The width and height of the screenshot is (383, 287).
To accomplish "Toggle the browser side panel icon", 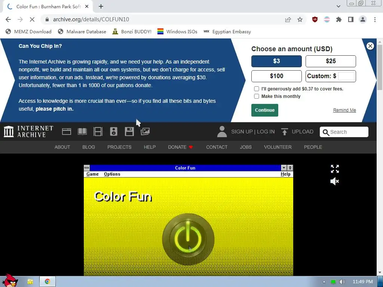I will pos(351,19).
